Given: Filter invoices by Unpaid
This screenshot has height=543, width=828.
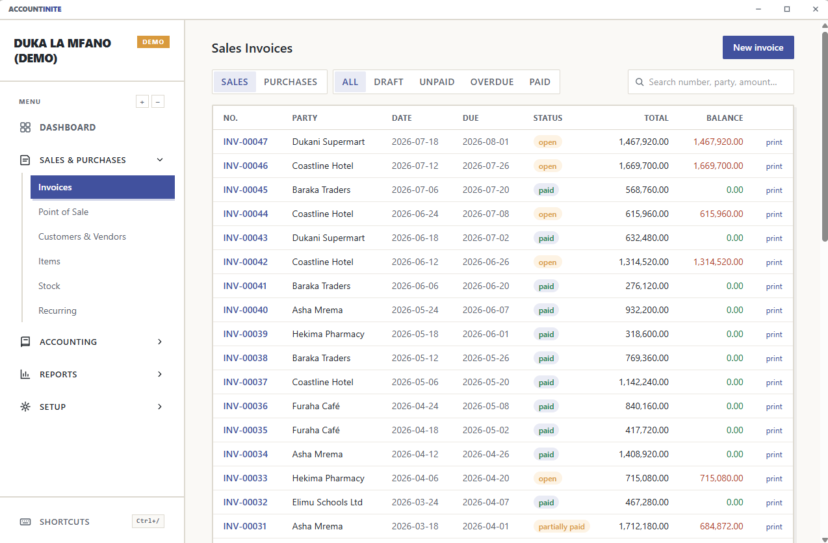Looking at the screenshot, I should (x=437, y=82).
